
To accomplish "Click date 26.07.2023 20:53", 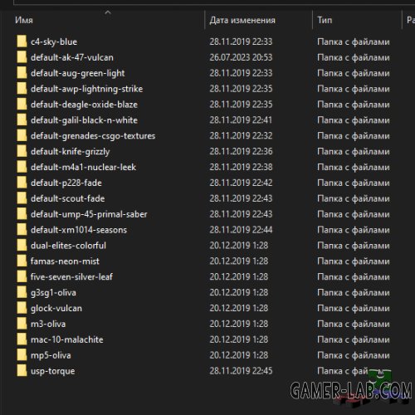I will (241, 57).
